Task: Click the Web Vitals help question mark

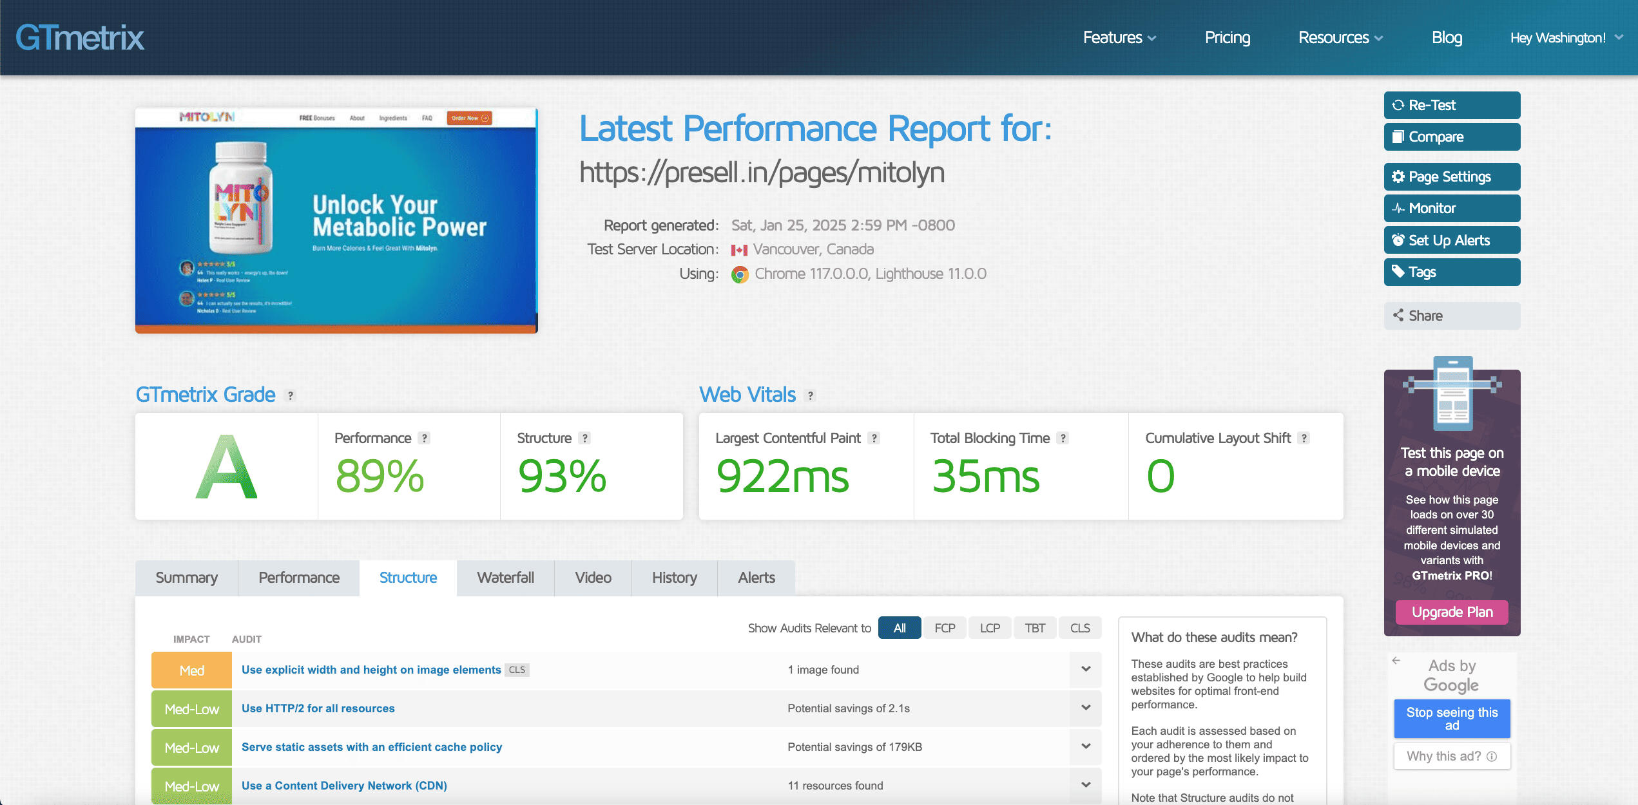Action: tap(811, 395)
